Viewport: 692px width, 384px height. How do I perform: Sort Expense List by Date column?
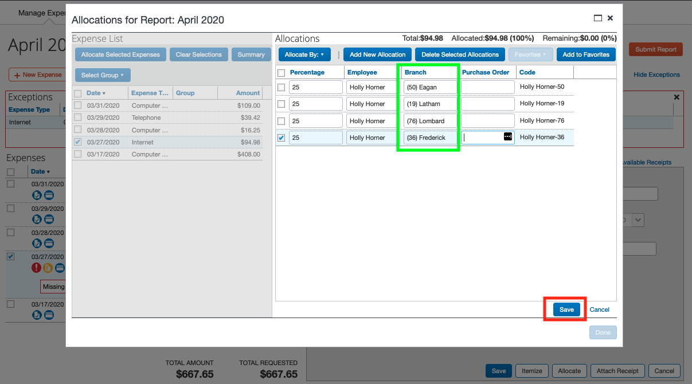pos(96,93)
